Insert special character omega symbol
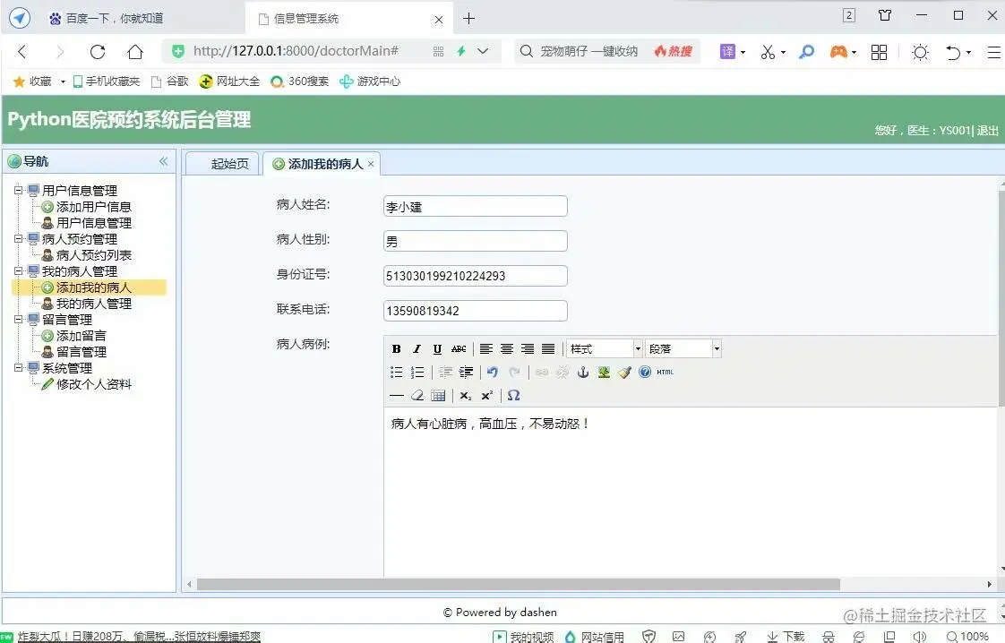This screenshot has height=643, width=1005. (513, 396)
